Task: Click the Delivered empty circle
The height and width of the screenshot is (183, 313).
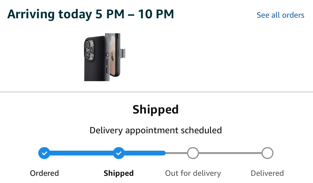Action: tap(267, 153)
